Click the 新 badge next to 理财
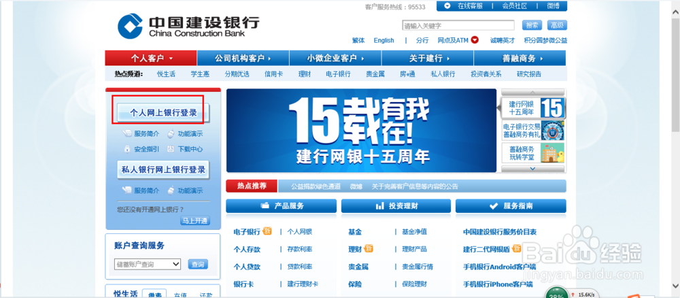This screenshot has width=680, height=298. (369, 248)
